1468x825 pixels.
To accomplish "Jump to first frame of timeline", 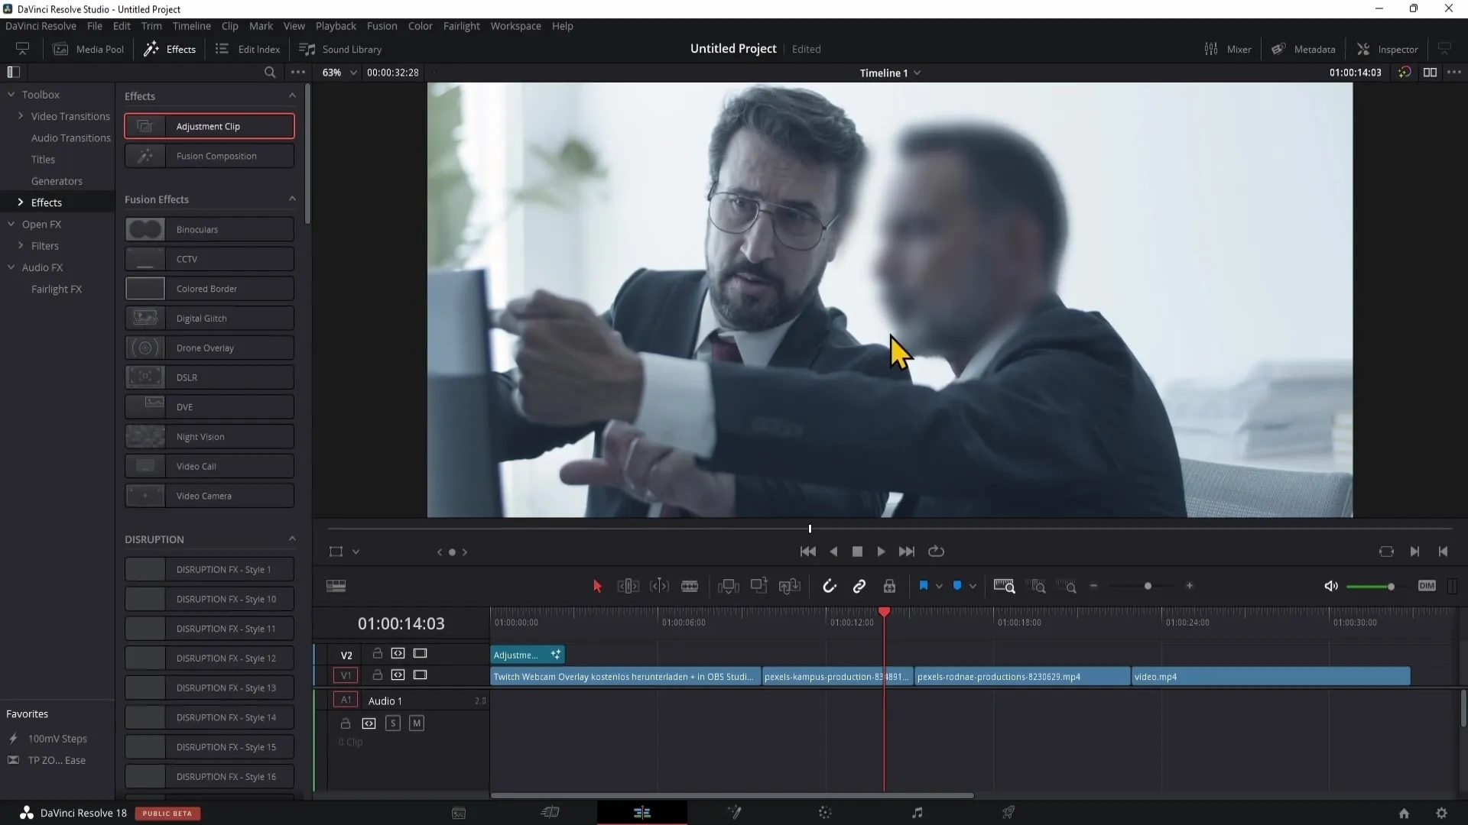I will pyautogui.click(x=807, y=552).
